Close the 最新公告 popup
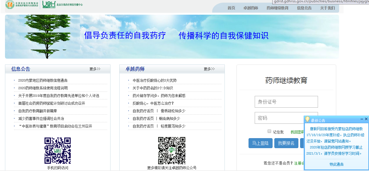The height and width of the screenshot is (171, 369). pyautogui.click(x=366, y=119)
